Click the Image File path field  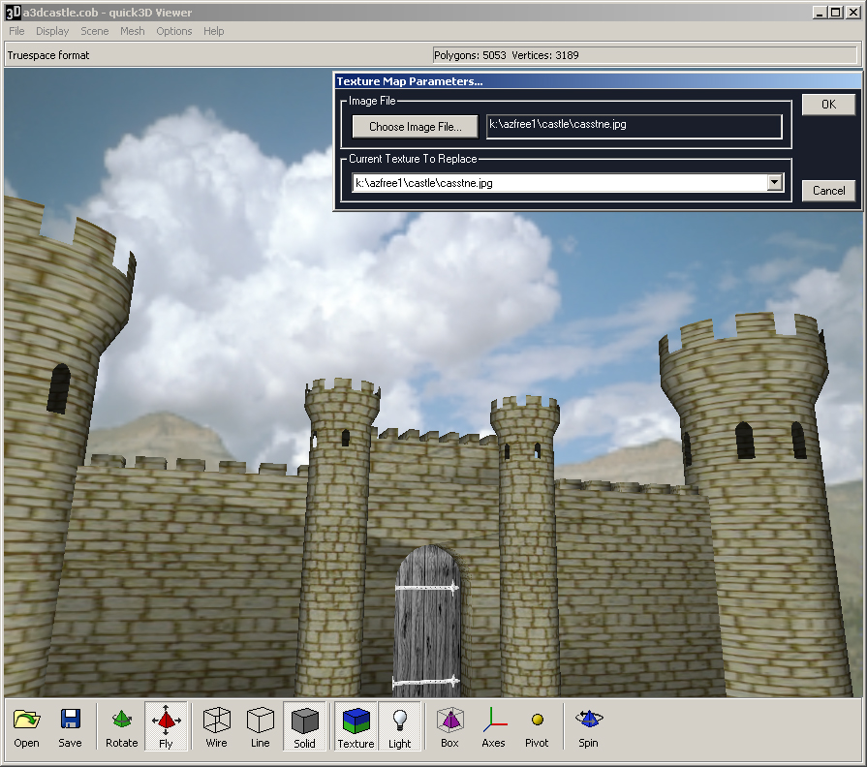click(635, 126)
